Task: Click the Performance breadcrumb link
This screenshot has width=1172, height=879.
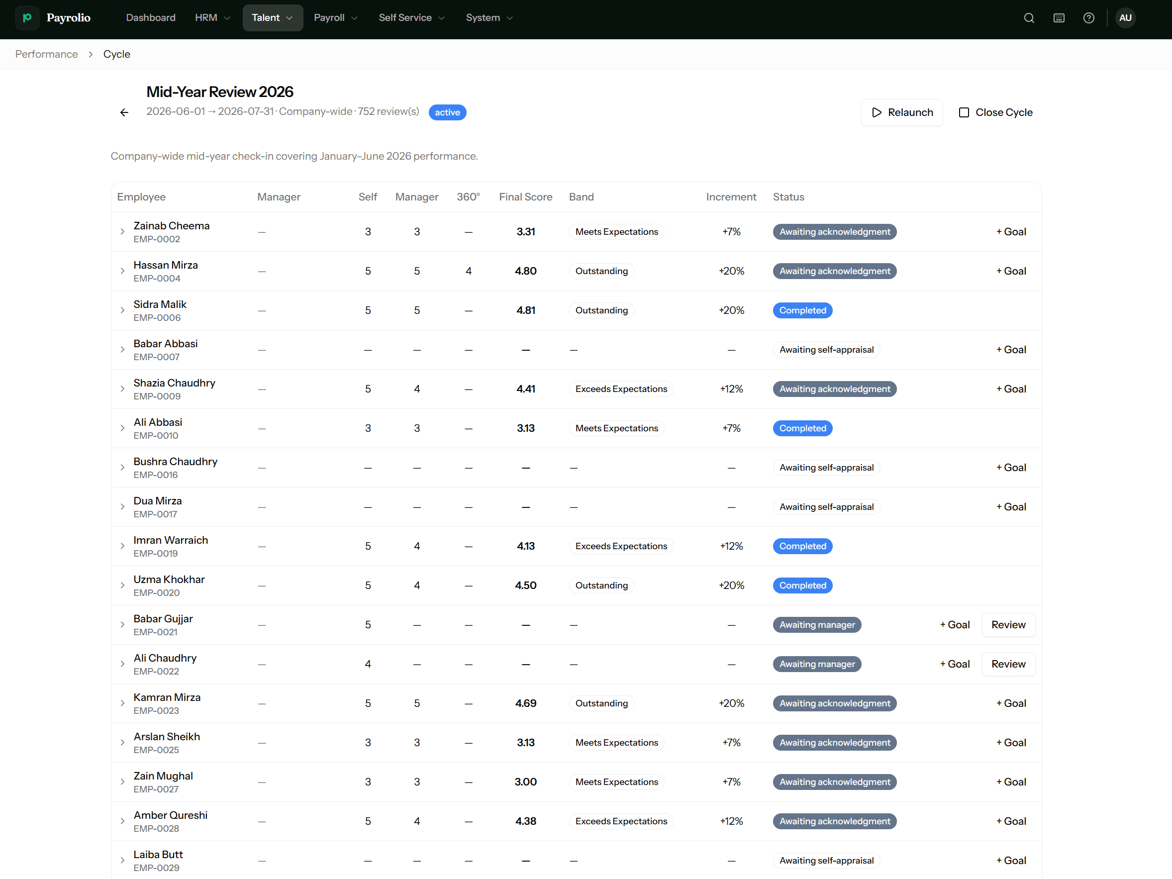Action: pyautogui.click(x=47, y=54)
